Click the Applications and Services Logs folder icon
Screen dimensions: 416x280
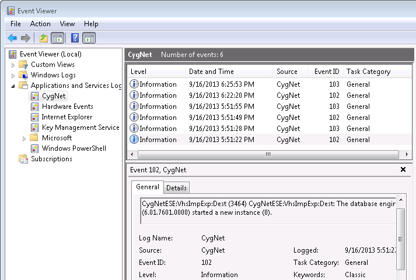[23, 86]
